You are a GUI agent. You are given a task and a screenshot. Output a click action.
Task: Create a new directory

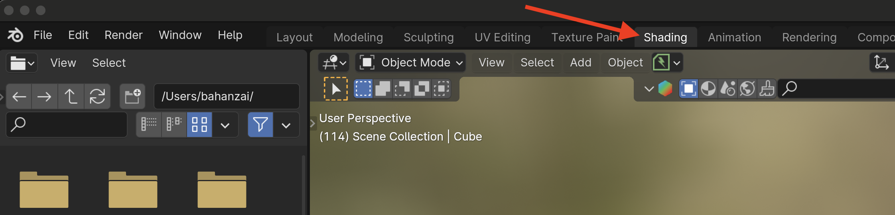pyautogui.click(x=132, y=96)
